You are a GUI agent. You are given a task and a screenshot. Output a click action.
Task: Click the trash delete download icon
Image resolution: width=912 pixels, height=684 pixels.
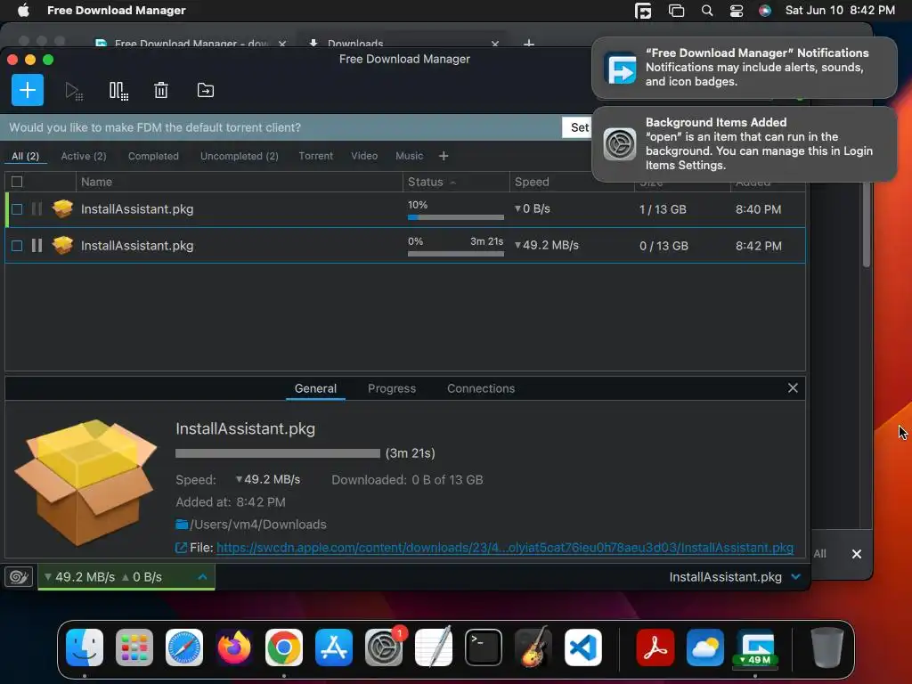161,90
